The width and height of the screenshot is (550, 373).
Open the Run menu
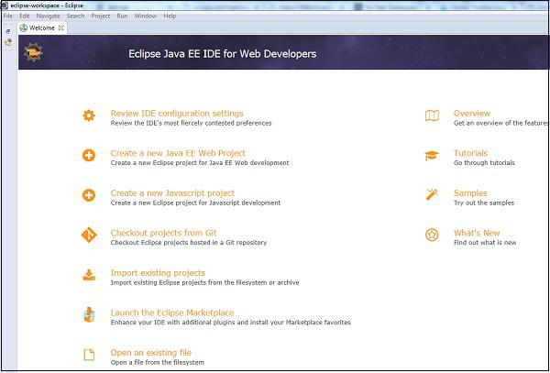tap(122, 16)
